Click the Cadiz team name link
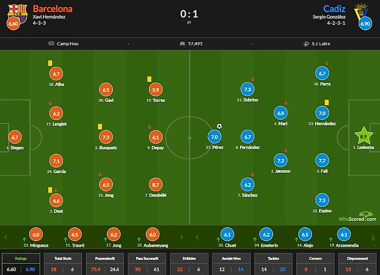 [x=334, y=9]
